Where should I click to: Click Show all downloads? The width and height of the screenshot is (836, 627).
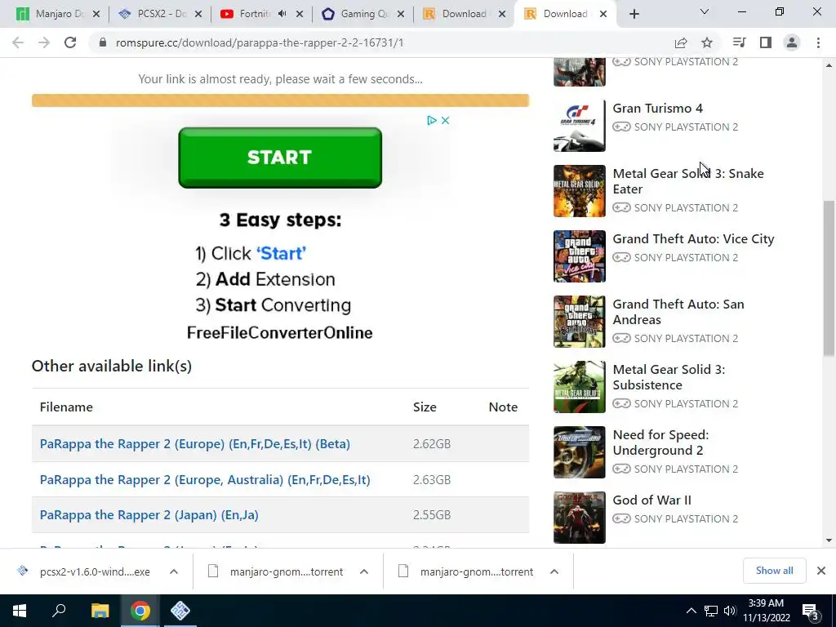(774, 571)
